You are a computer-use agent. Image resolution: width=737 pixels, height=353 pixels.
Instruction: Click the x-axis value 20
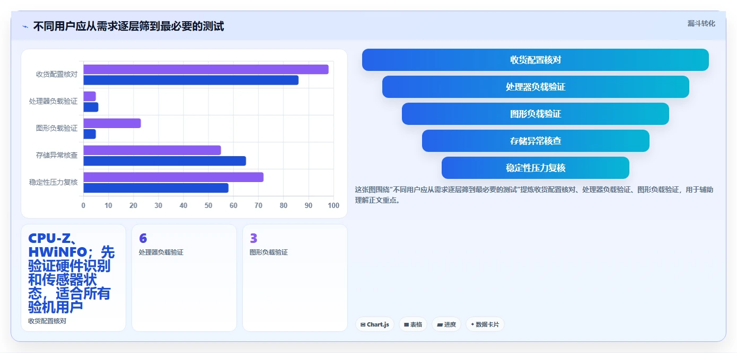pyautogui.click(x=133, y=205)
